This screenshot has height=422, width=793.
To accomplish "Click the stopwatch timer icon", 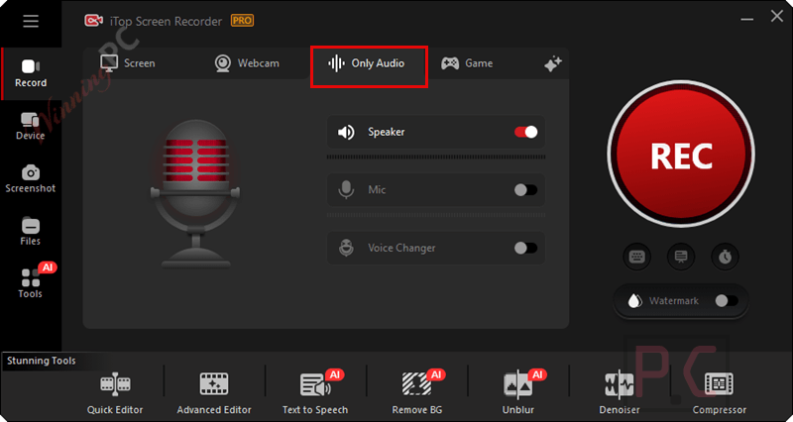I will [726, 257].
